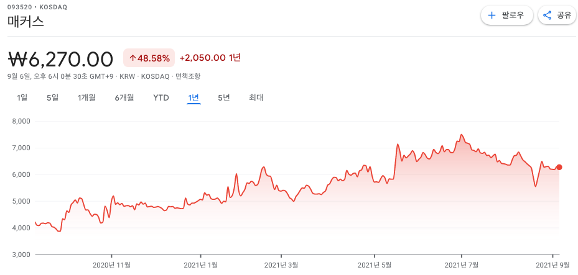Click the plus icon on Follow button
This screenshot has height=275, width=578.
click(492, 16)
